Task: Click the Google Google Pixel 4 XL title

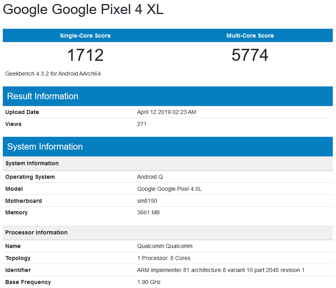Action: point(83,10)
